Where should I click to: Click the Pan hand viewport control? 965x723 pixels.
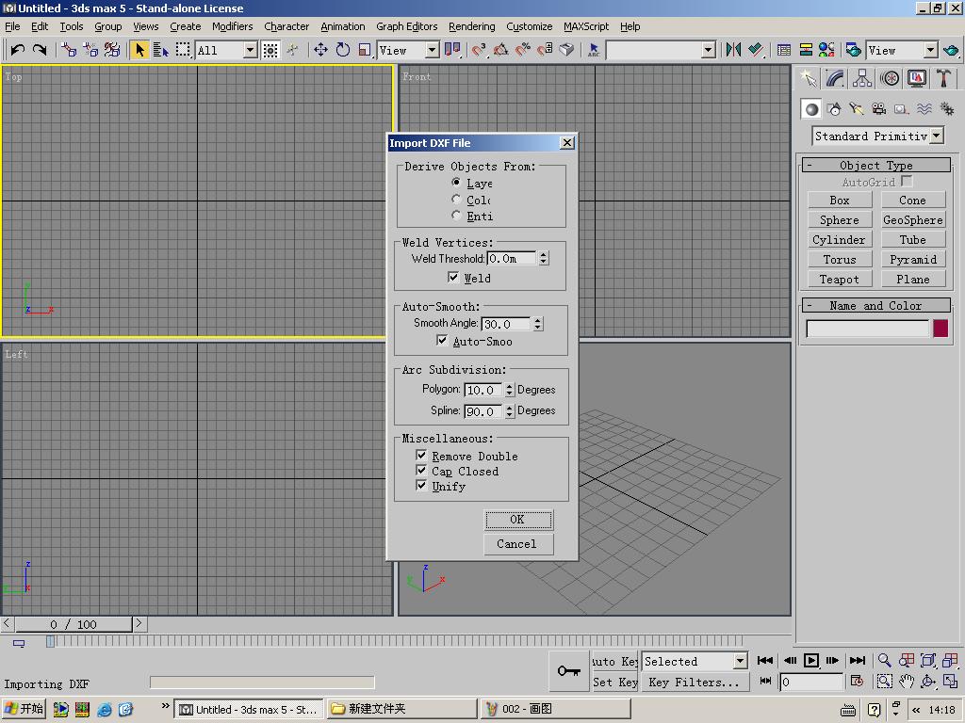(907, 682)
